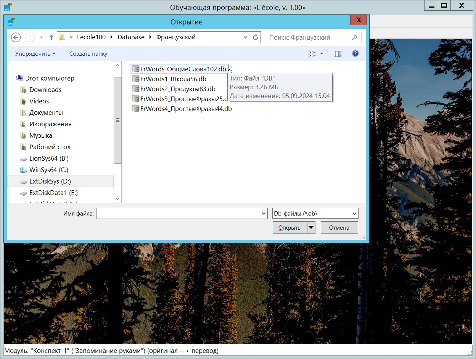The image size is (476, 359).
Task: Open the Help question mark icon
Action: coord(355,53)
